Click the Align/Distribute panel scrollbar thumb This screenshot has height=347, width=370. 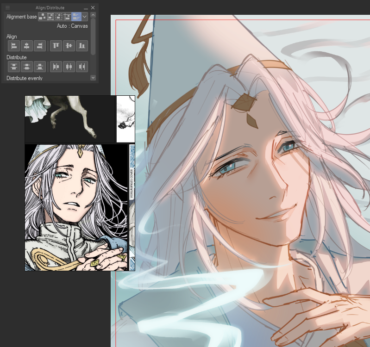click(x=93, y=37)
